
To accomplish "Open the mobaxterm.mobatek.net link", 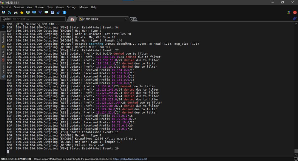I will coord(130,159).
